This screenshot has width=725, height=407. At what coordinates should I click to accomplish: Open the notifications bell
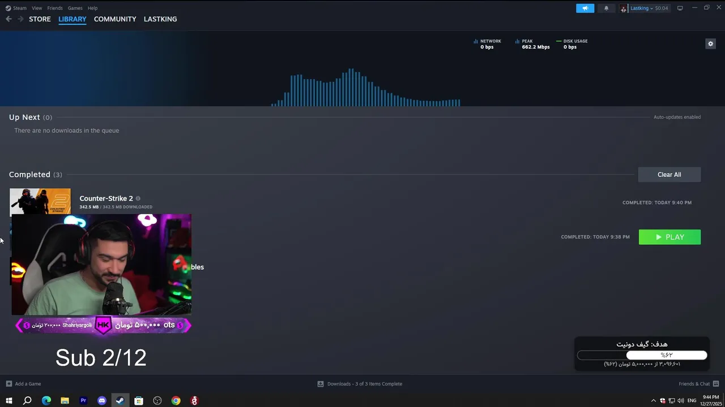click(x=606, y=8)
